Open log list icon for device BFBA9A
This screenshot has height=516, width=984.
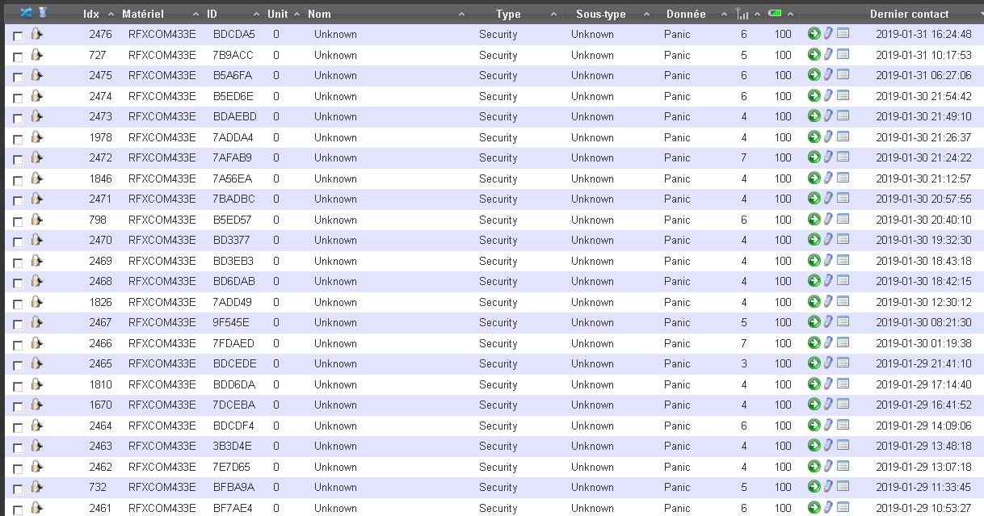(843, 487)
